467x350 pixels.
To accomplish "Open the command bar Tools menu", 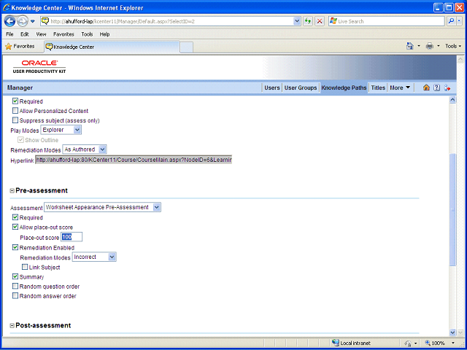I will 453,46.
